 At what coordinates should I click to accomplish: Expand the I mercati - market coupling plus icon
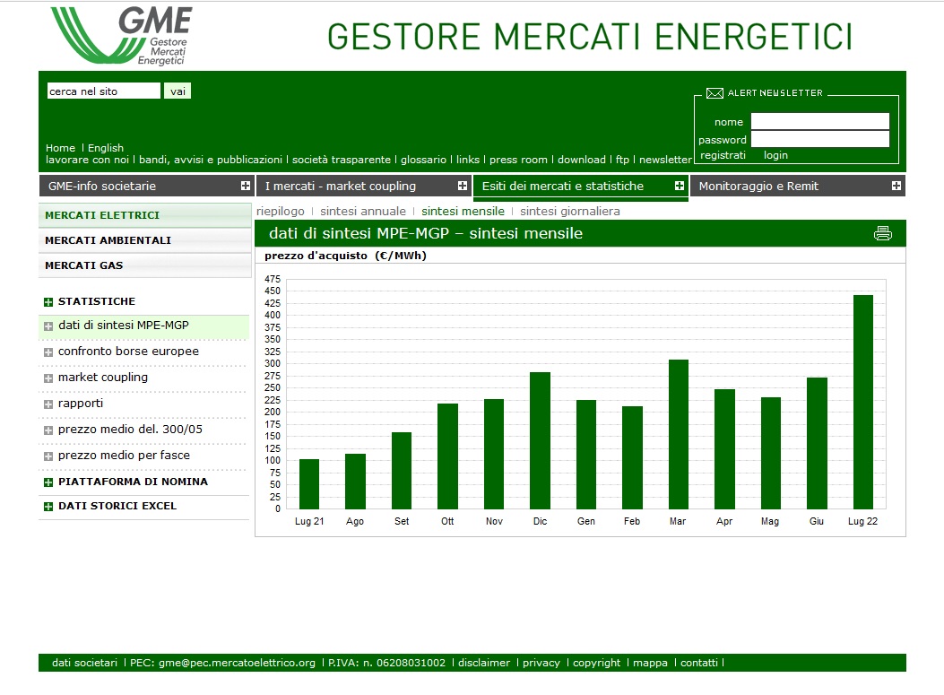pyautogui.click(x=462, y=186)
